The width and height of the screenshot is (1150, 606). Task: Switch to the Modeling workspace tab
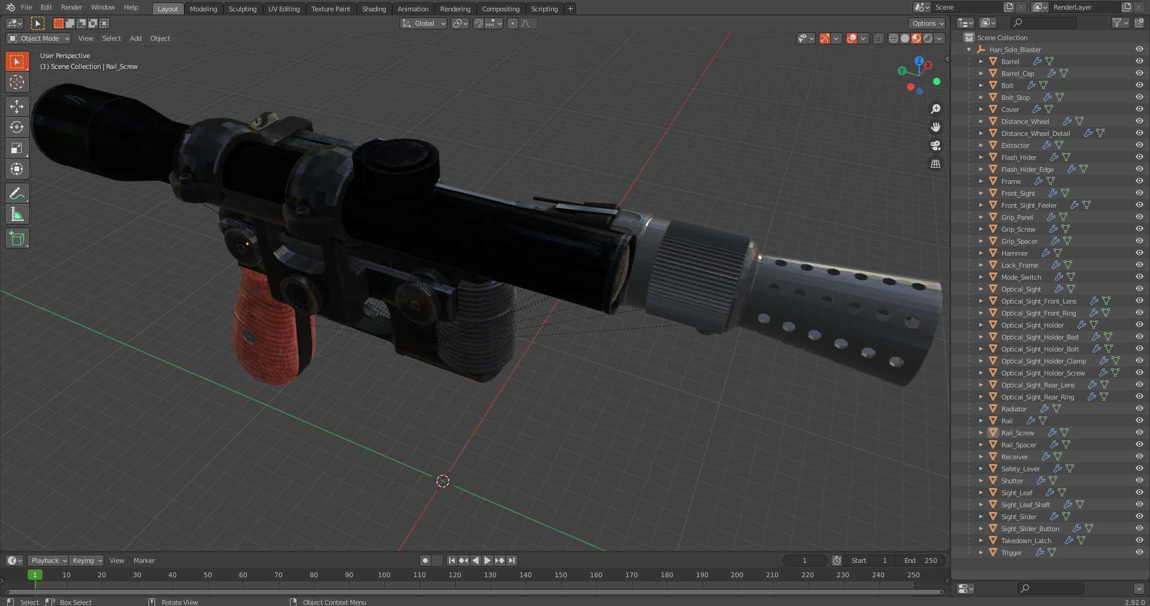(204, 9)
